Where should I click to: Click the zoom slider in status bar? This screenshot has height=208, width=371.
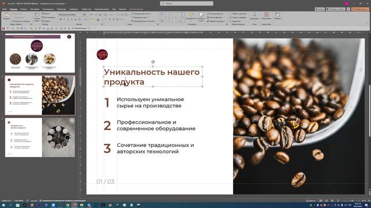(x=352, y=200)
